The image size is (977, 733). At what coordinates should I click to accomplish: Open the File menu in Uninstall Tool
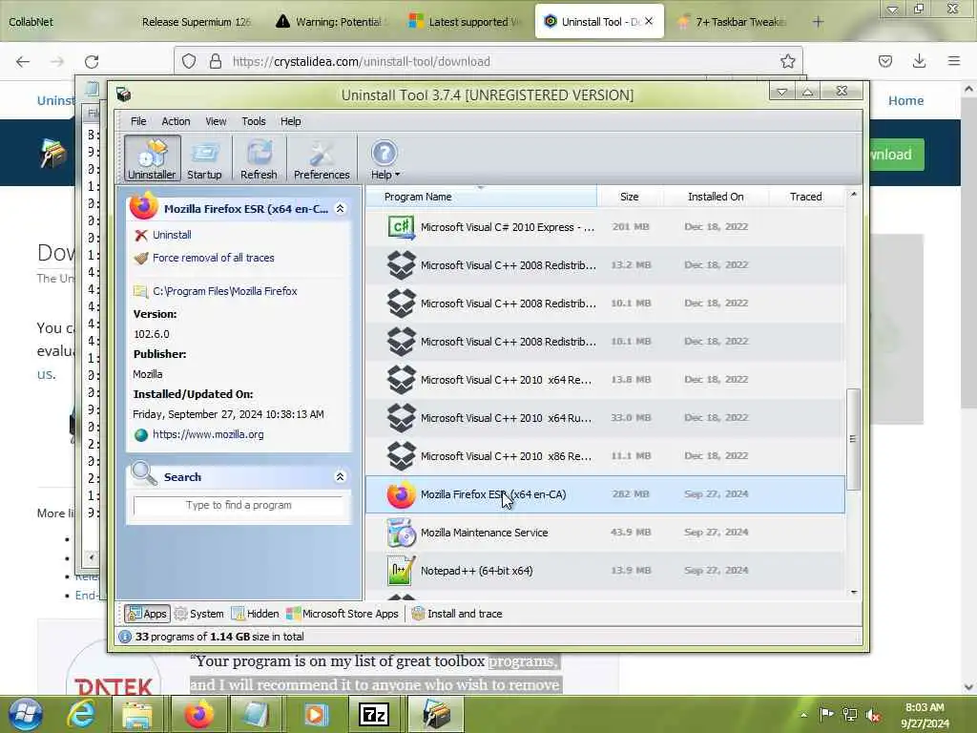[138, 121]
